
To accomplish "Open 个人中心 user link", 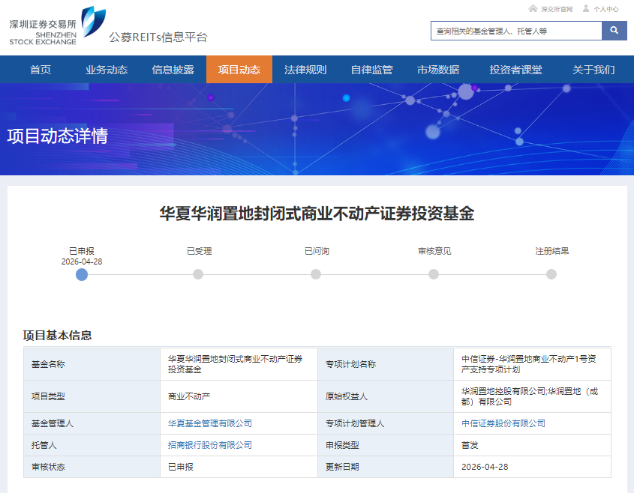I will coord(605,9).
